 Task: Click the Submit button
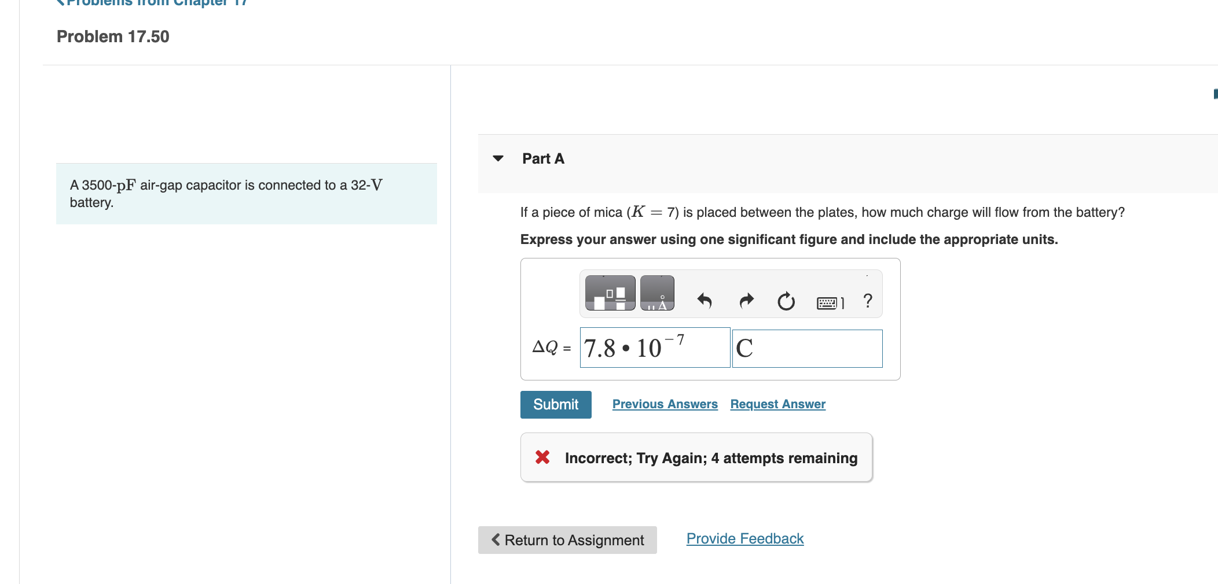tap(555, 404)
